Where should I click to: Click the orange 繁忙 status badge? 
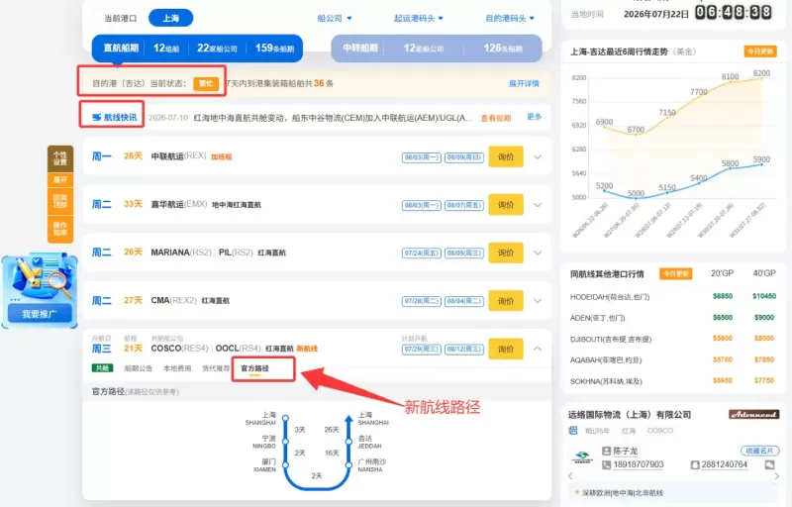[206, 83]
